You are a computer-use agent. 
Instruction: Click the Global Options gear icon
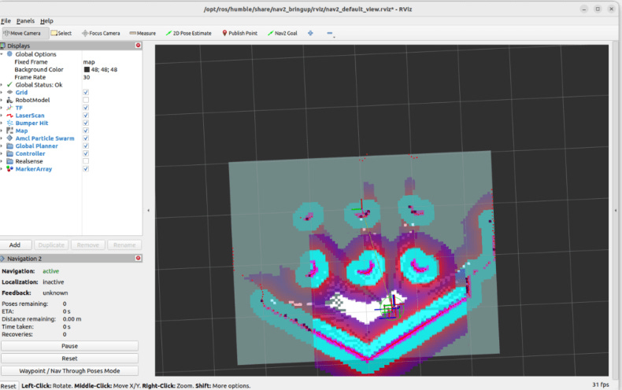coord(10,54)
